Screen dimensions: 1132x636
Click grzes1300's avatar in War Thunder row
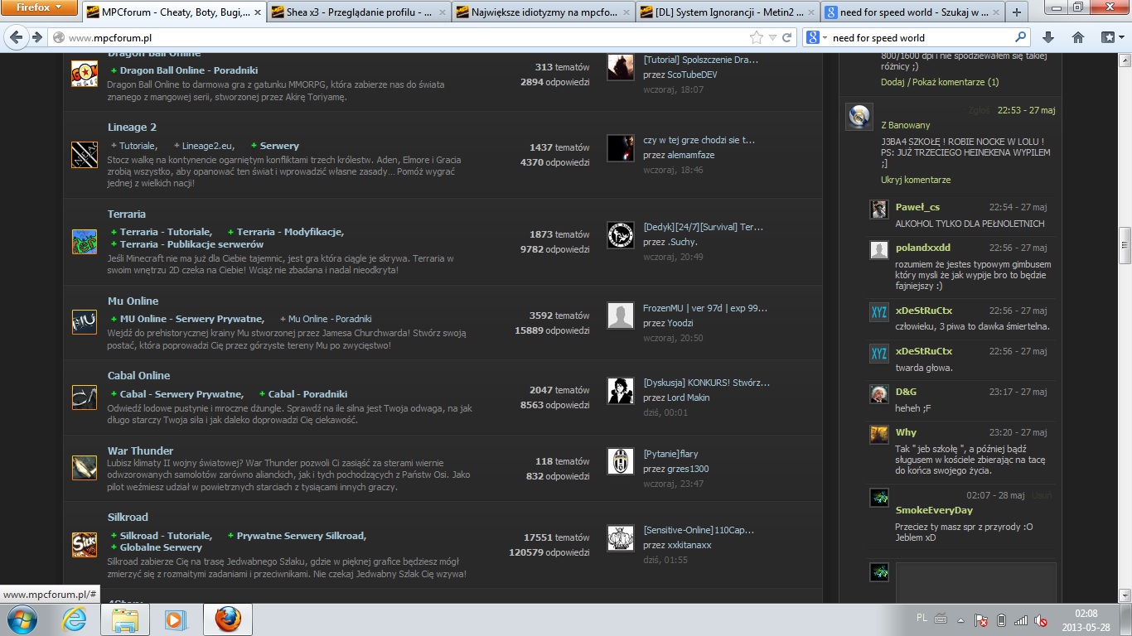click(621, 461)
